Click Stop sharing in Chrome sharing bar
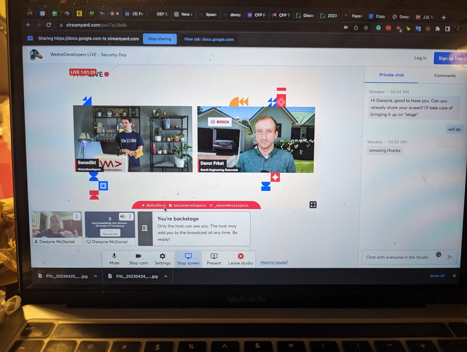467x352 pixels. 160,39
